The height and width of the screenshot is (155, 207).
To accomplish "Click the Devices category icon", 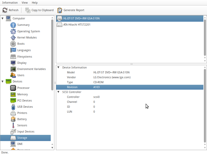I will coord(8,81).
